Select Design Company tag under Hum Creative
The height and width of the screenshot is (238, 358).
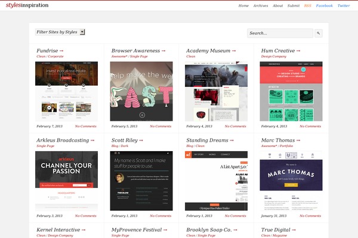pyautogui.click(x=273, y=57)
